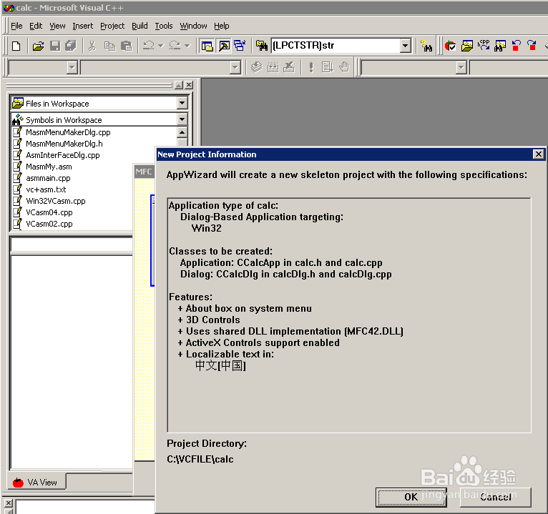Select VCasm04.cpp in file list
This screenshot has height=514, width=548.
pos(49,212)
